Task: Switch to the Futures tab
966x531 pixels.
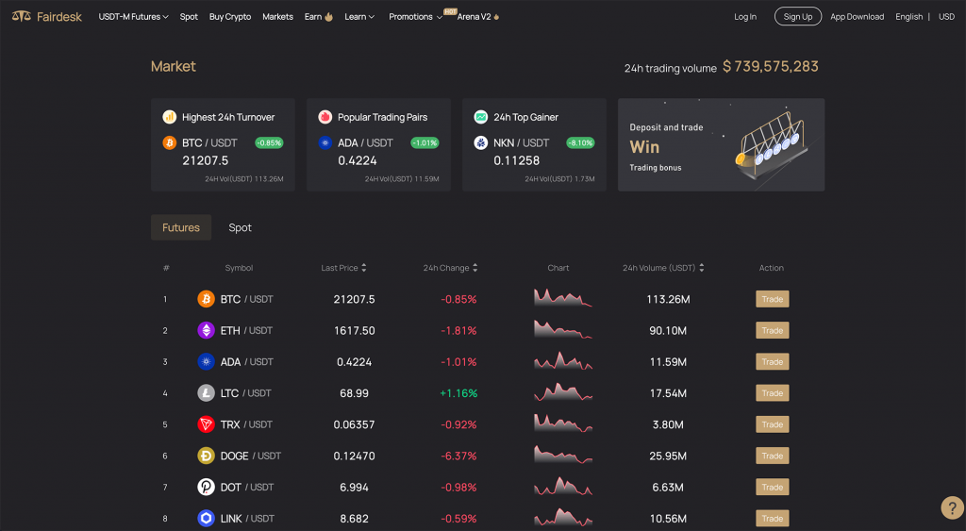Action: click(x=181, y=227)
